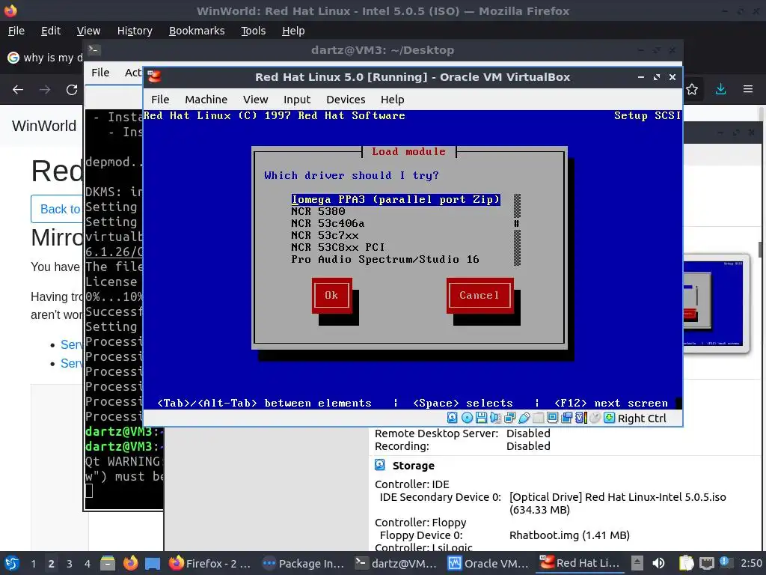
Task: Click Firefox back arrow button
Action: (18, 90)
